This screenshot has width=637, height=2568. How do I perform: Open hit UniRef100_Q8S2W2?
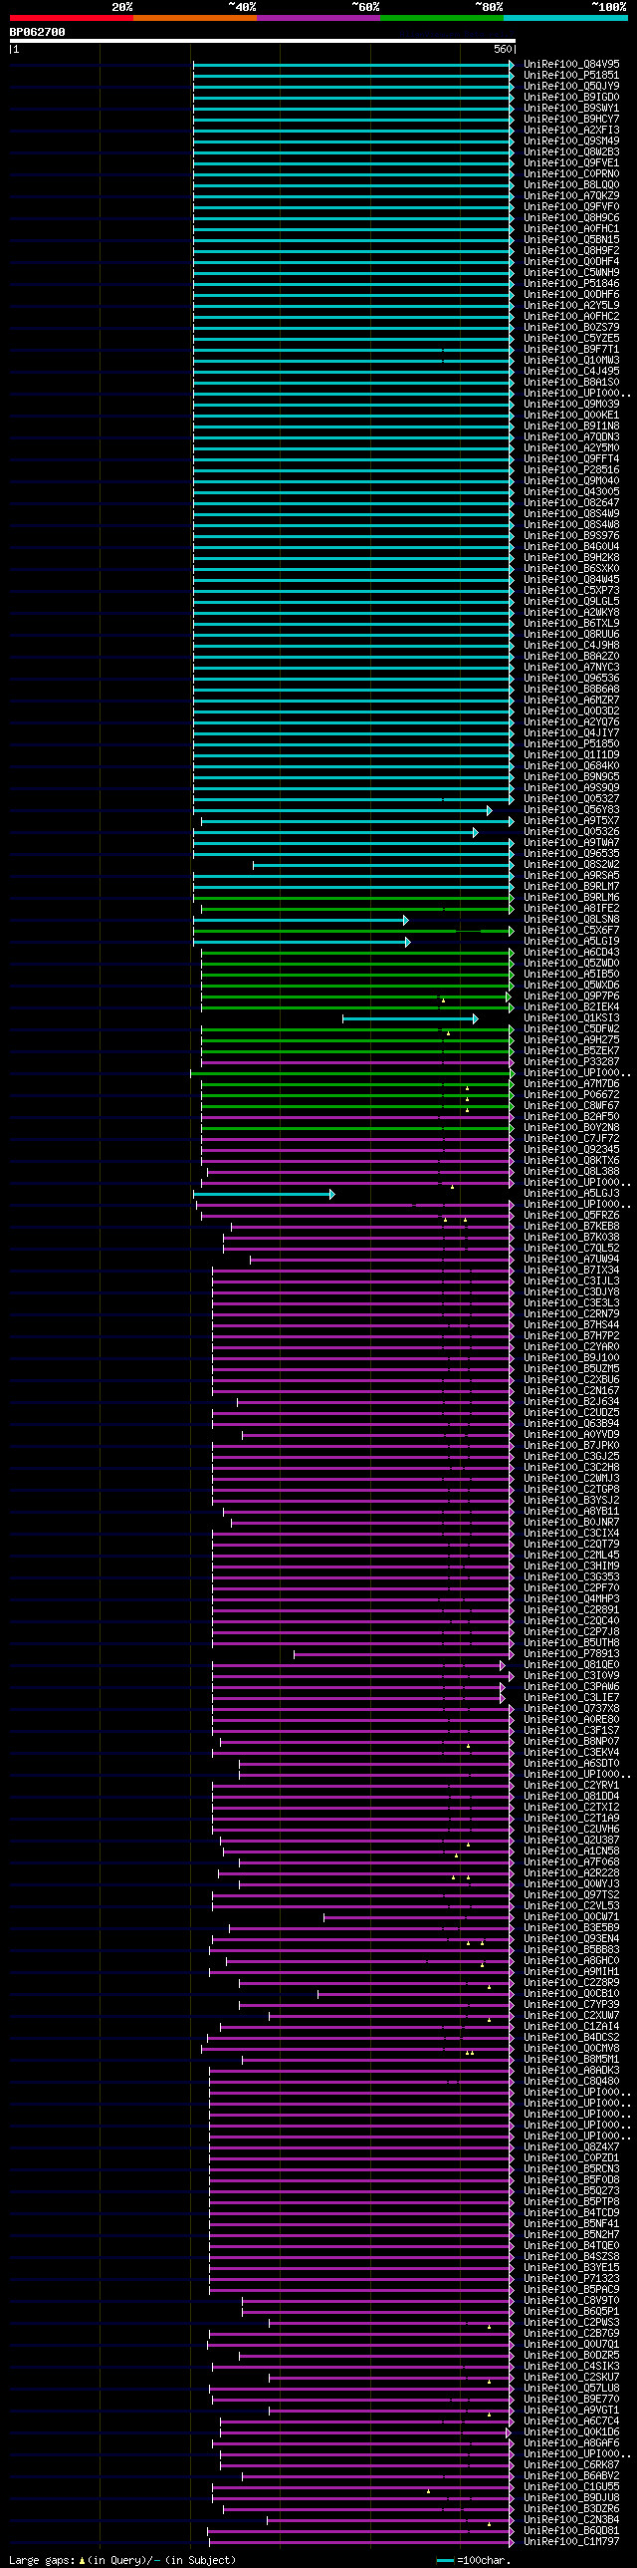tap(571, 865)
